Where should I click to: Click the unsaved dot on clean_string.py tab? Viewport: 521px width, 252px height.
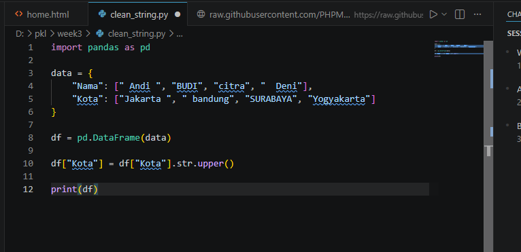tap(178, 15)
